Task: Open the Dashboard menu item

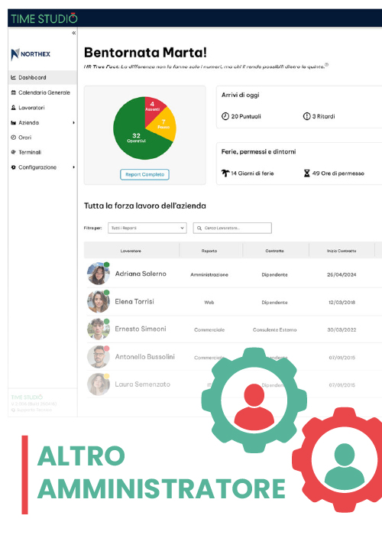Action: [43, 77]
